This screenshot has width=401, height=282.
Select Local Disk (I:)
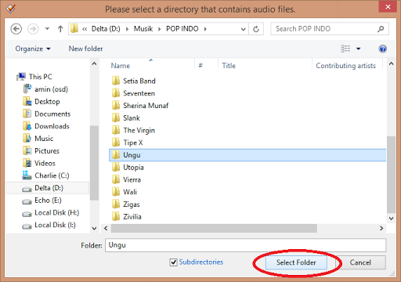tap(49, 225)
